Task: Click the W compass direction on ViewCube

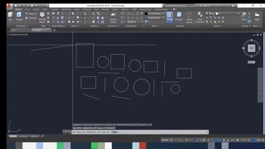Action: tap(243, 48)
